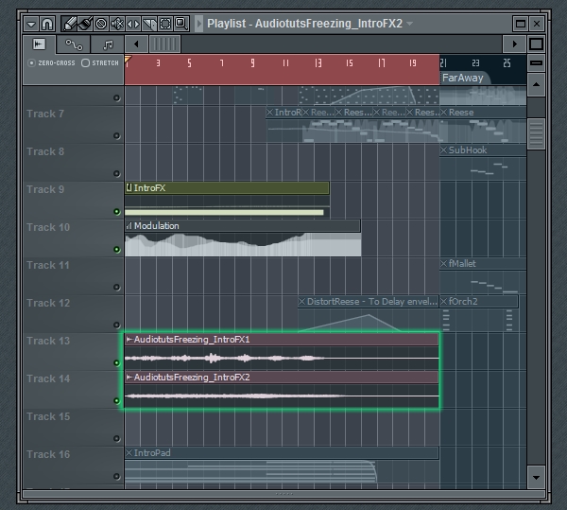Toggle mute LED of Track 12
This screenshot has width=567, height=510.
(x=116, y=325)
